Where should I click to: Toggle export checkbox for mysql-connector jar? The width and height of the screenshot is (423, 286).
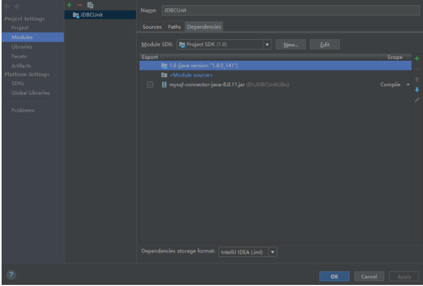[x=150, y=85]
